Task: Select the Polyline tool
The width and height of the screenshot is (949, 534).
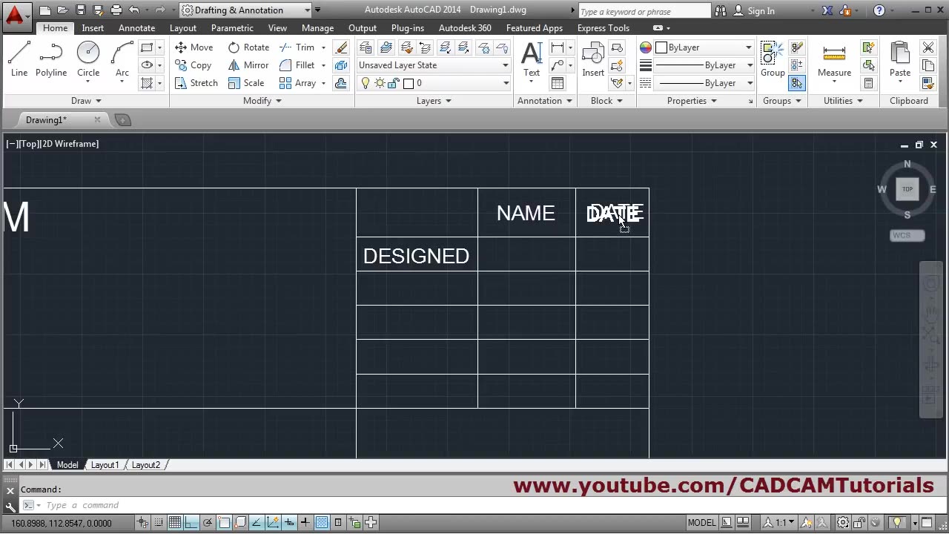Action: (x=51, y=59)
